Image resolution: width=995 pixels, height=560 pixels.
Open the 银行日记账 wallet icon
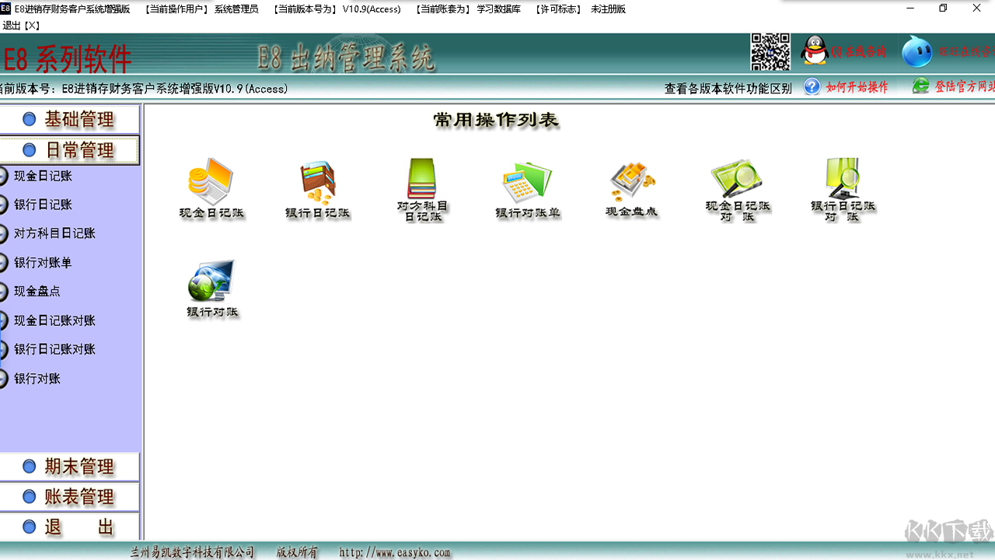coord(317,189)
